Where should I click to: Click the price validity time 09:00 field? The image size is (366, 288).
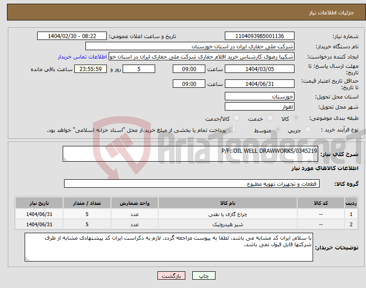189,84
